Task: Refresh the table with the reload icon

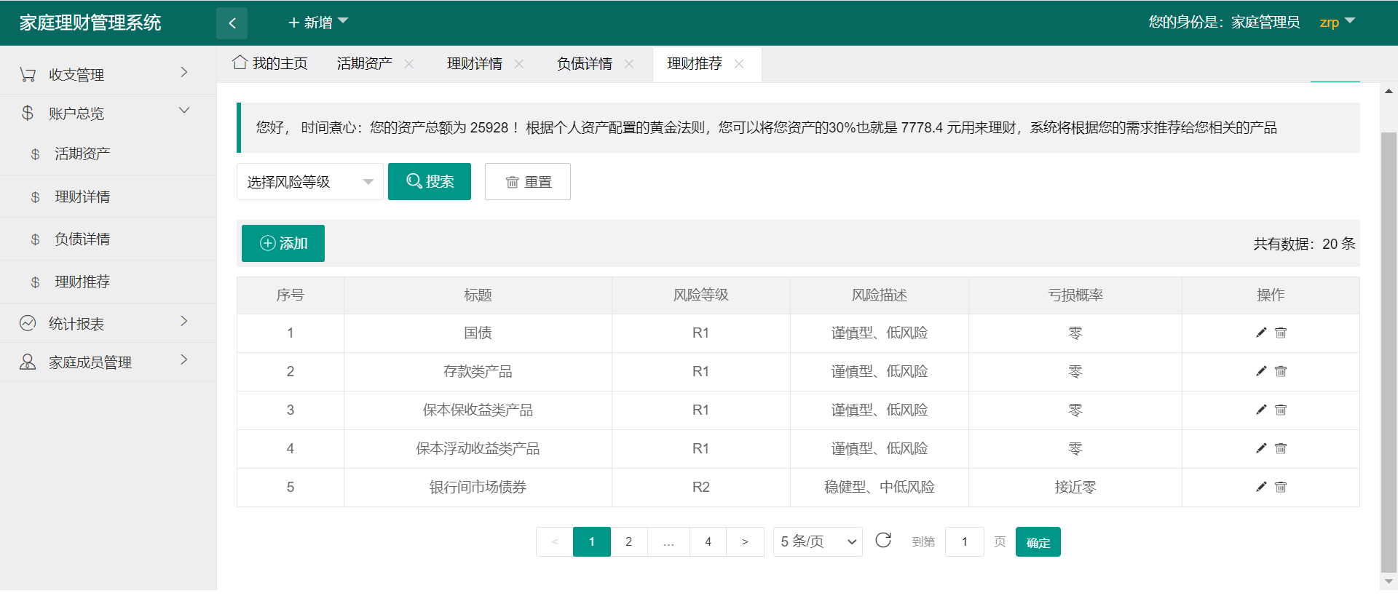Action: point(883,540)
